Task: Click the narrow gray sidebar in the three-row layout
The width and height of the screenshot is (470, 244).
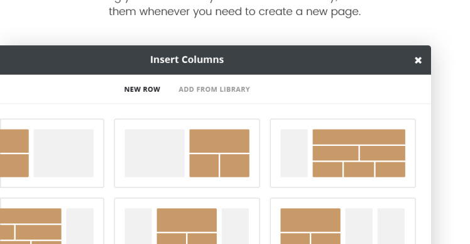Action: (294, 153)
